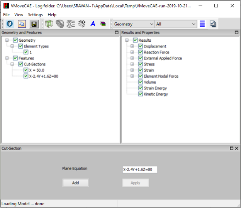Toggle the Element Types checkbox
Screen dimensions: 241x208
point(20,46)
